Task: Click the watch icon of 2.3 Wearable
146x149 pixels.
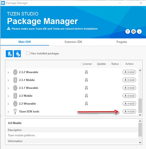Action: pos(15,103)
